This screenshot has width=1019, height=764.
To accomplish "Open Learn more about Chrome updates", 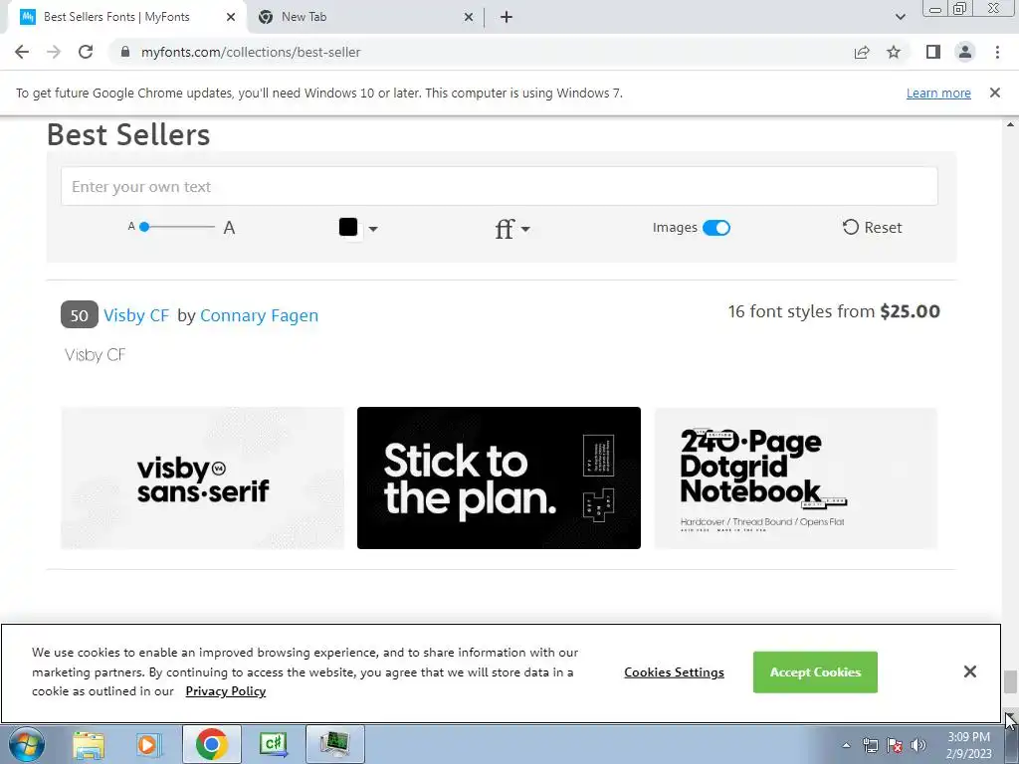I will 938,93.
